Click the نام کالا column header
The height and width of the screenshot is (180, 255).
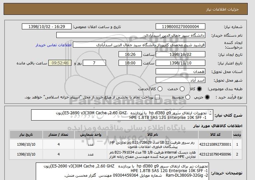(153, 135)
